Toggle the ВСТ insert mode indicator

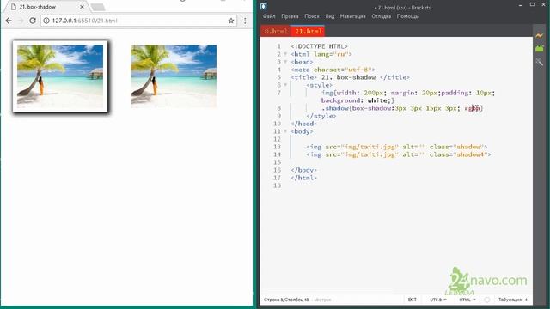pyautogui.click(x=412, y=300)
